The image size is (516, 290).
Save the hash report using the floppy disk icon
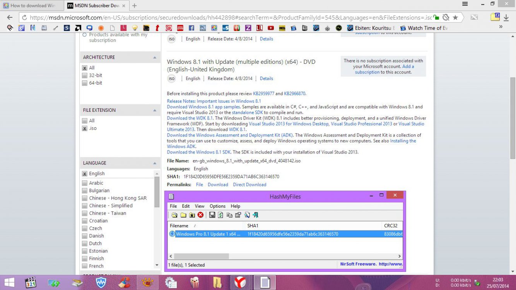point(212,215)
